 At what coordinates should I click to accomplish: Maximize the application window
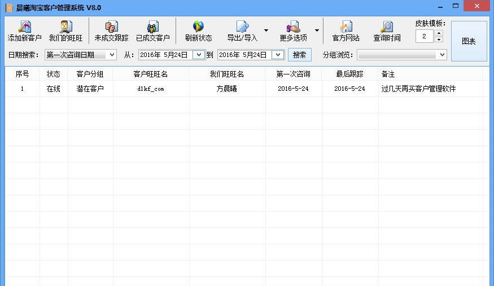[x=456, y=6]
